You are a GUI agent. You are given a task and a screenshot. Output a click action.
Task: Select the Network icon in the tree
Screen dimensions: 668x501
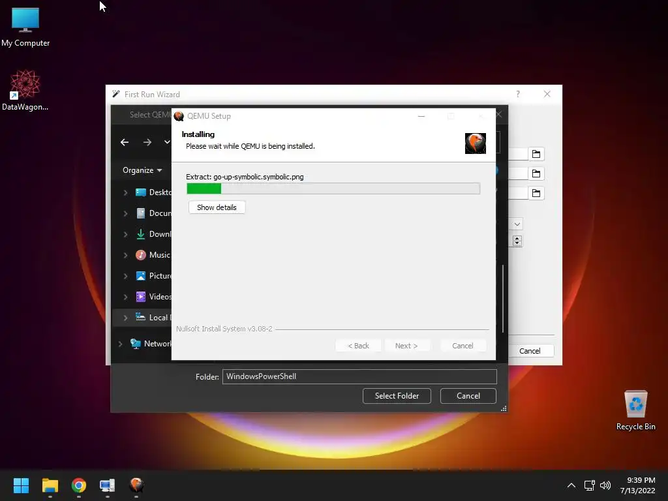(136, 343)
